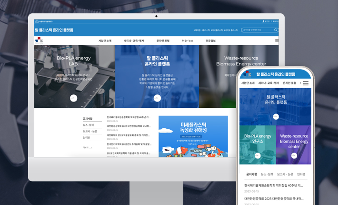Click the 자세히 보기 link on the banner
Viewport: 338px width, 205px height.
pyautogui.click(x=192, y=144)
